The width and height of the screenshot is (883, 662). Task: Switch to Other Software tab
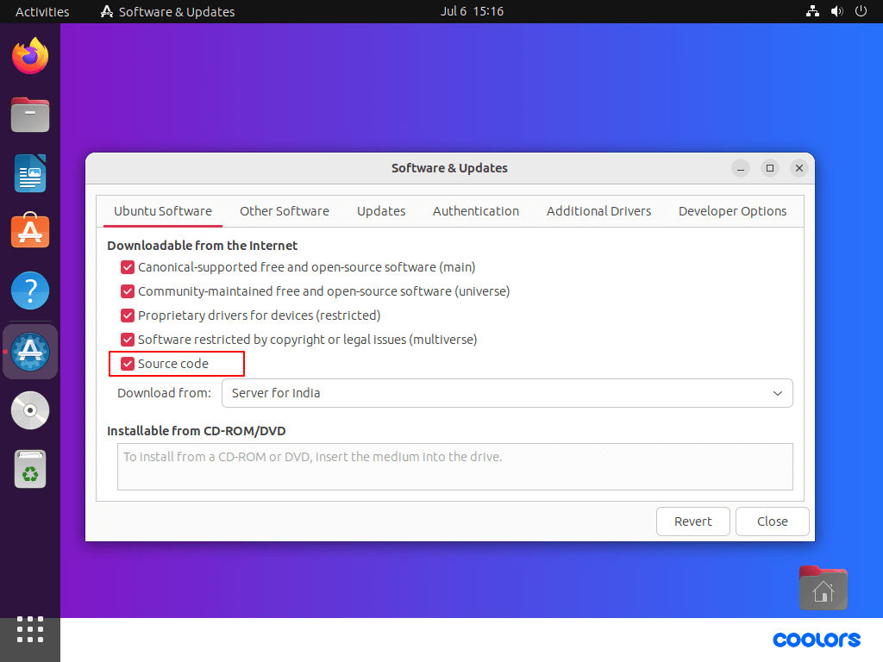[285, 211]
